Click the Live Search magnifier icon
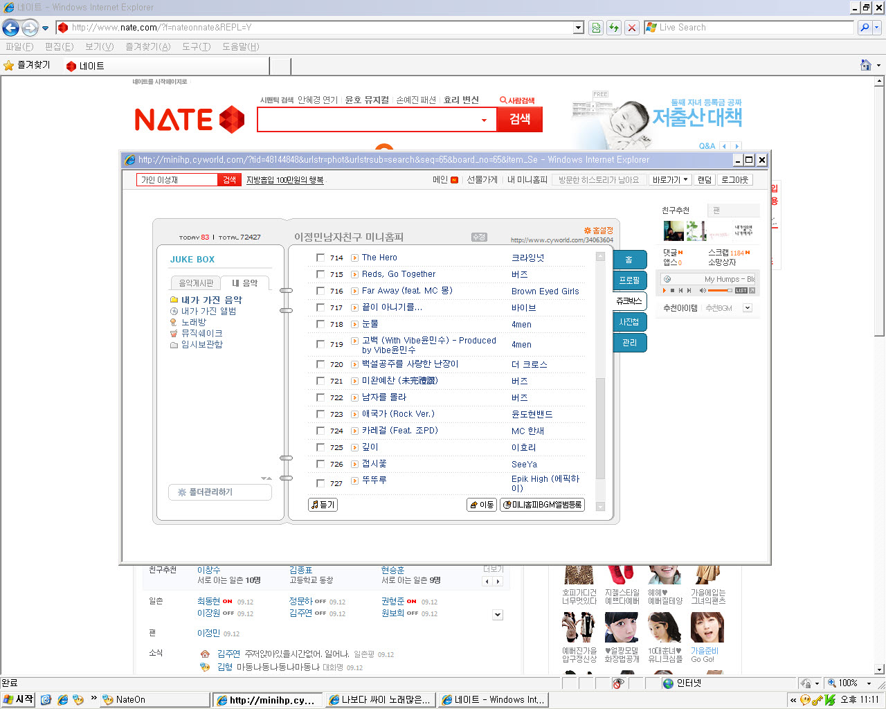 tap(865, 28)
